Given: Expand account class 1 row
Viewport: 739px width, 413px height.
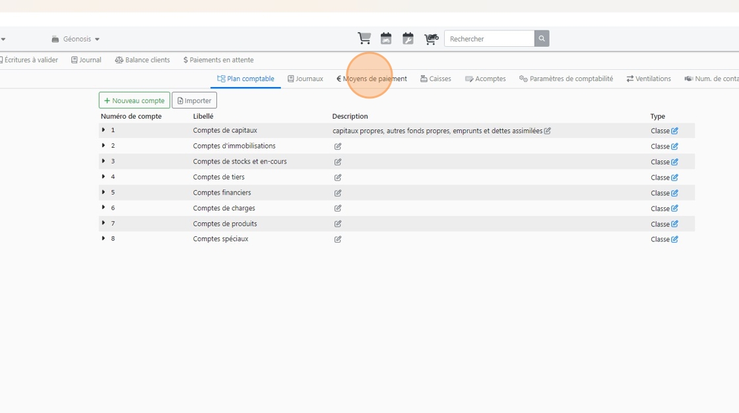Looking at the screenshot, I should 103,130.
